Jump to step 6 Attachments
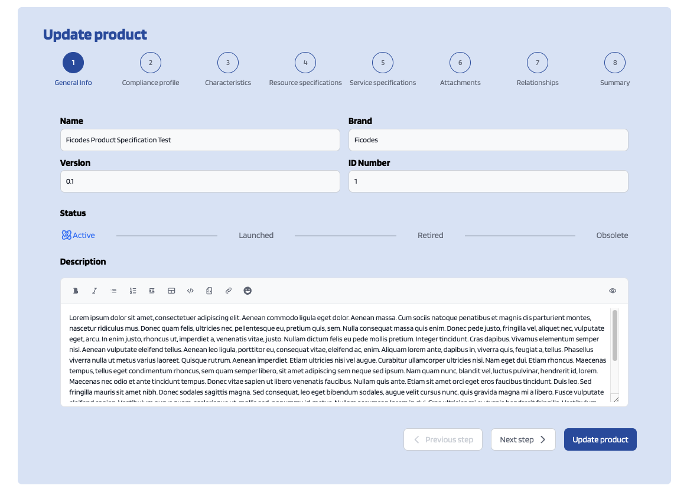The height and width of the screenshot is (492, 687). coord(460,63)
